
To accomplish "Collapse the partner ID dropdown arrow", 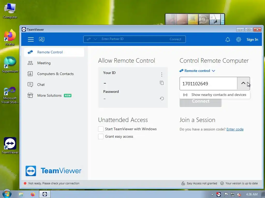I will [243, 84].
